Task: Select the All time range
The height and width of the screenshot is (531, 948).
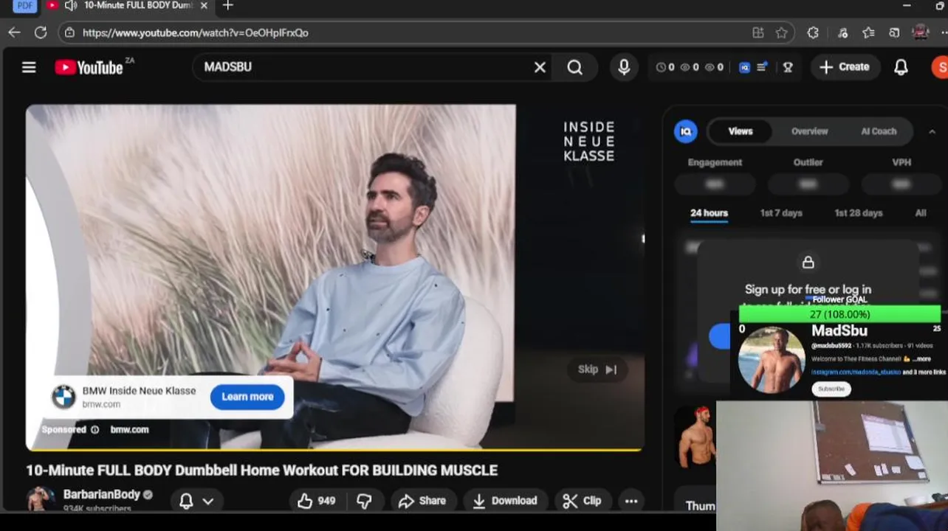Action: click(921, 213)
